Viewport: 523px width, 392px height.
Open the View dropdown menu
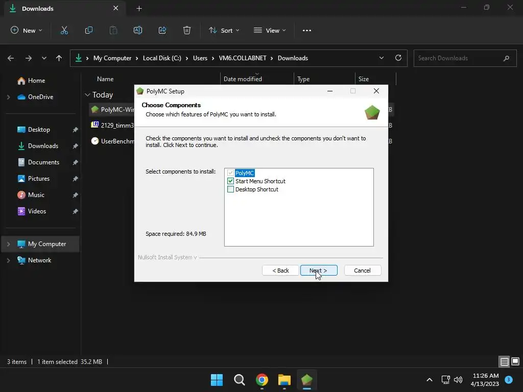point(270,30)
